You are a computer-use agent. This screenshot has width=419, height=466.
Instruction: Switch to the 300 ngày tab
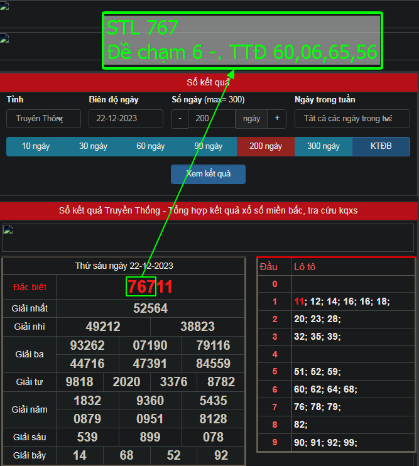323,146
